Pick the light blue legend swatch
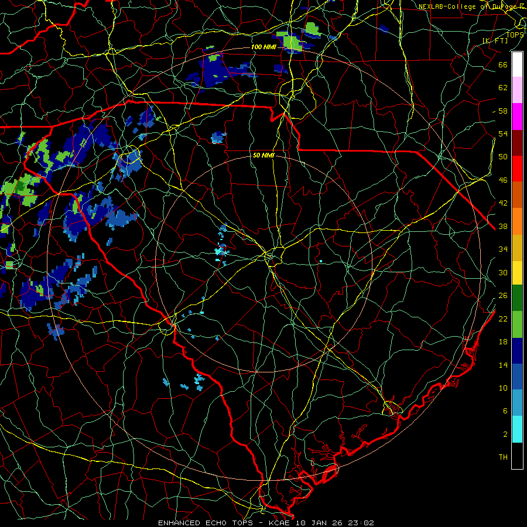527x527 pixels. (517, 403)
